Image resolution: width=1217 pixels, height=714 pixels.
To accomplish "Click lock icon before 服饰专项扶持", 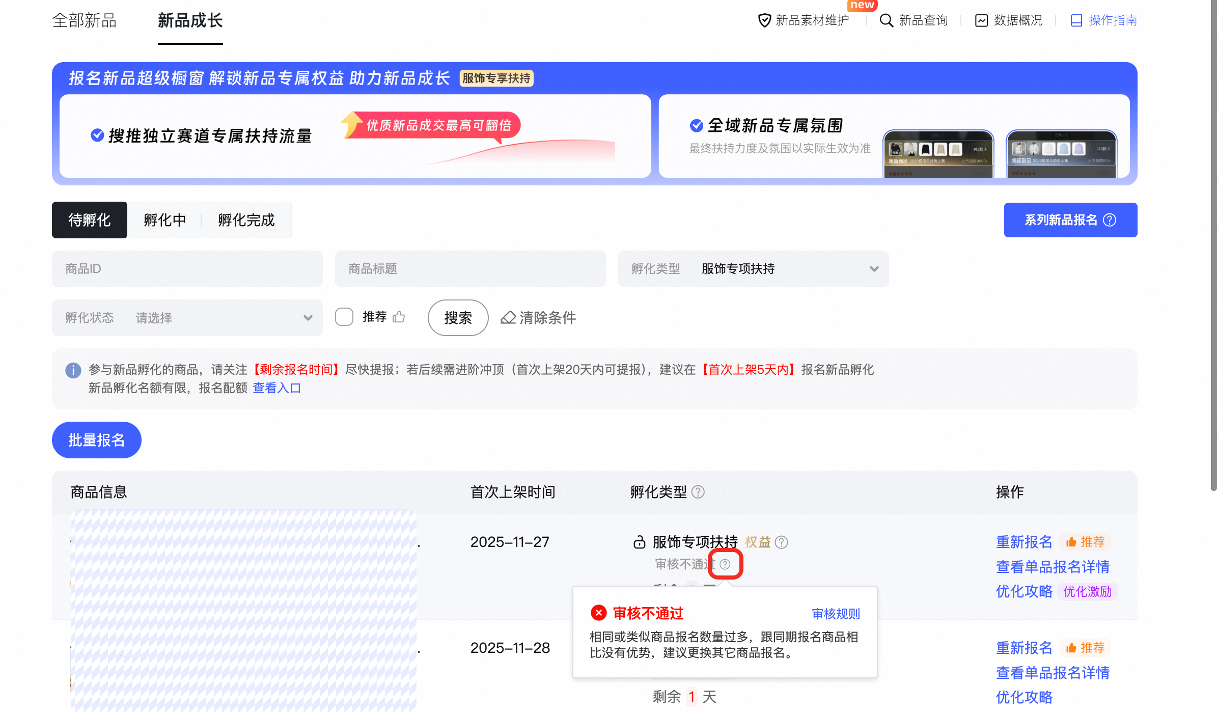I will coord(639,542).
